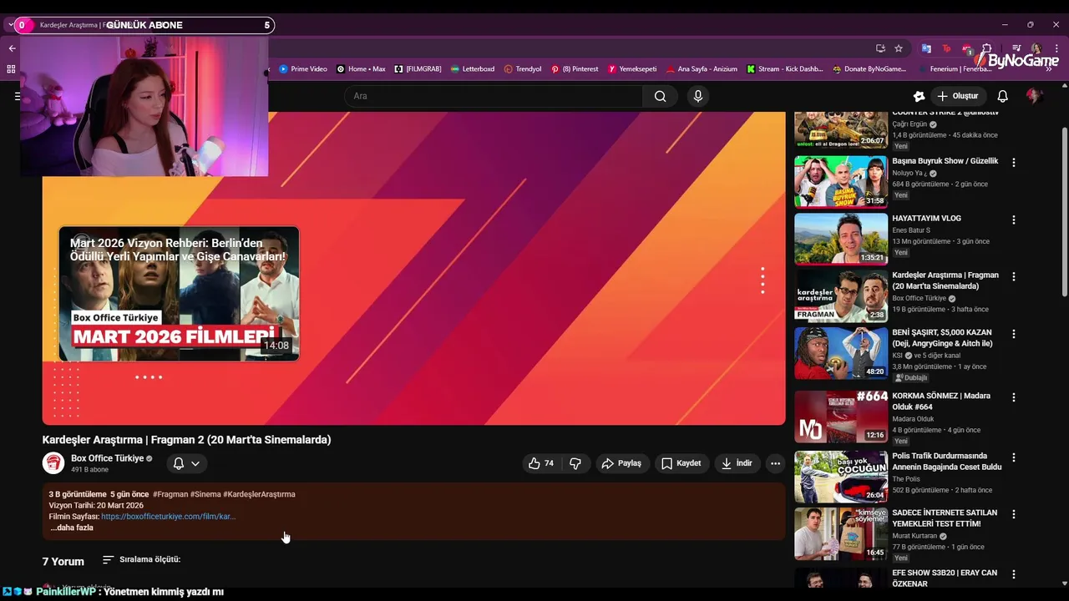Open the YouTube notifications bell in the header

1002,96
